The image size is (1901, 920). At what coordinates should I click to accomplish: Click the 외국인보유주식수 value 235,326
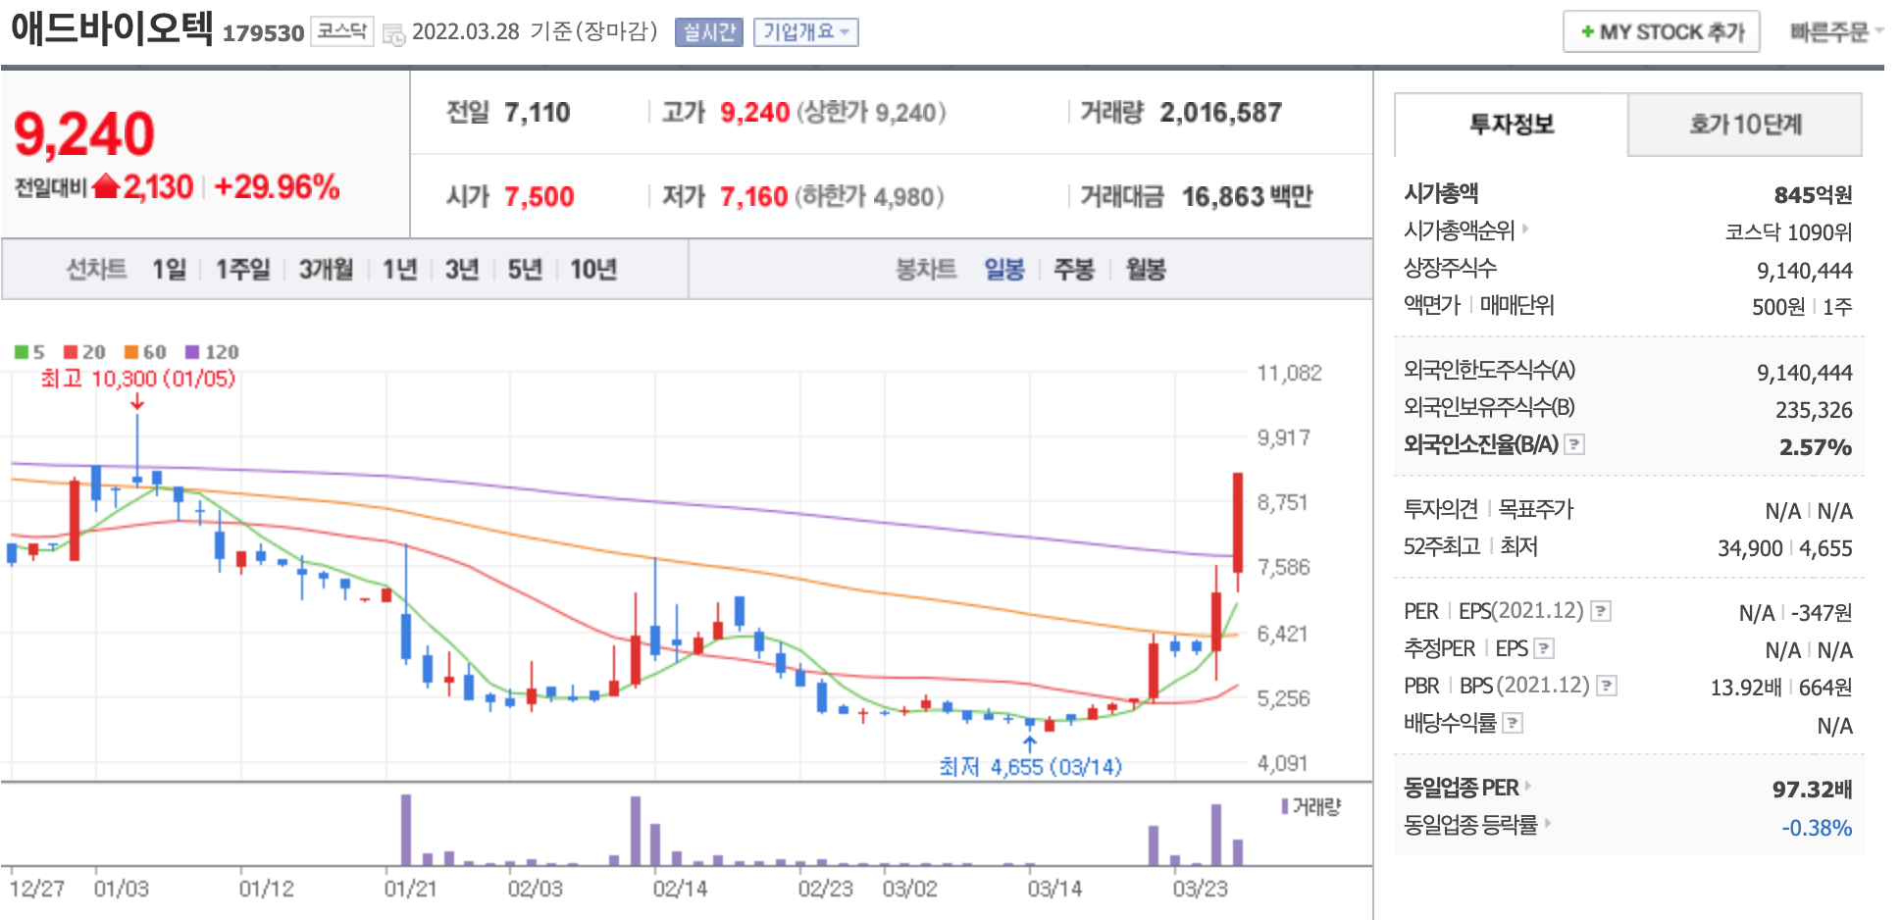(x=1814, y=410)
